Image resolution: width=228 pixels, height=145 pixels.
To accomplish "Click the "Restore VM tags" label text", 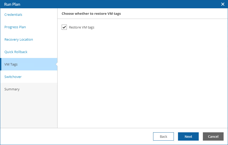I will (x=82, y=27).
